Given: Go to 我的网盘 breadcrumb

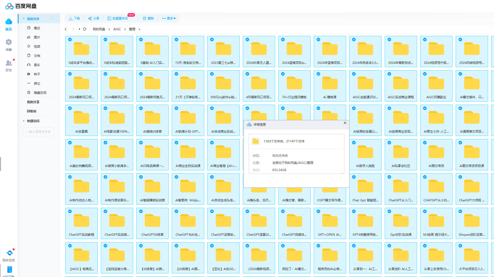Looking at the screenshot, I should pyautogui.click(x=99, y=29).
